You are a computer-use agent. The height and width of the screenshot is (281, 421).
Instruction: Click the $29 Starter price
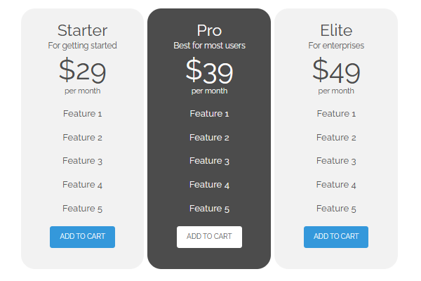tap(82, 70)
